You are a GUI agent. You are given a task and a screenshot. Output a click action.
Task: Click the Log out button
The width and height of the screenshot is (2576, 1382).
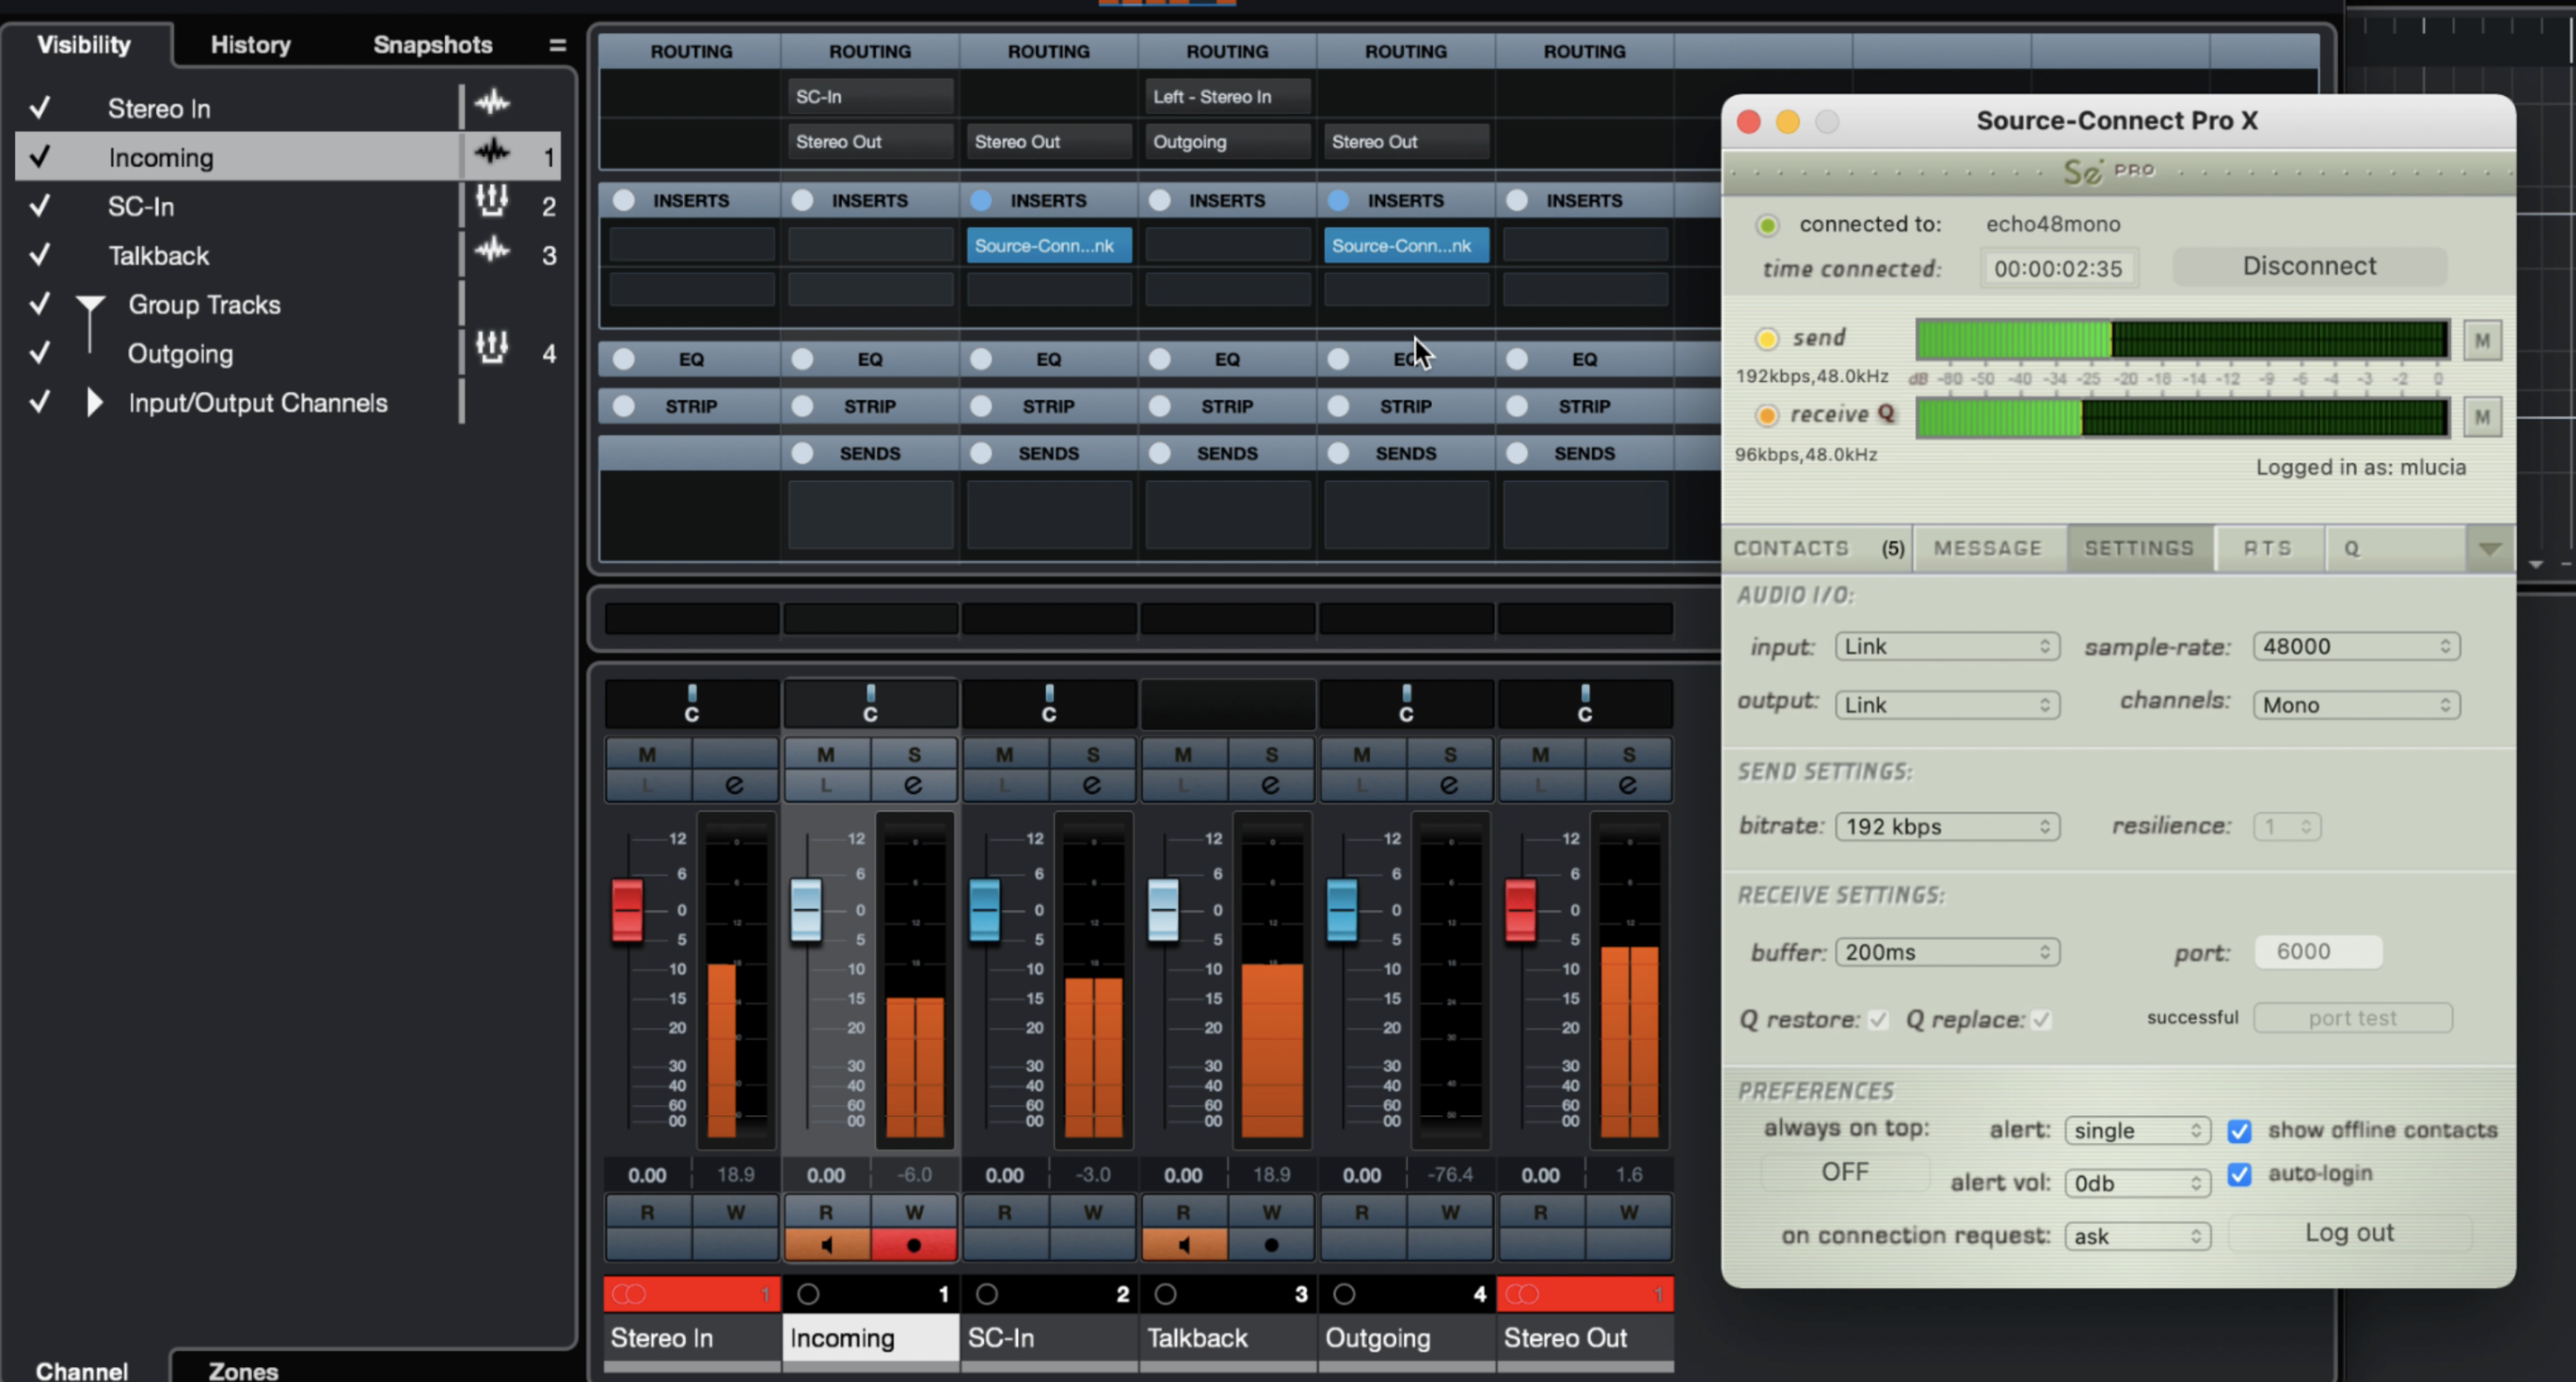(2348, 1232)
